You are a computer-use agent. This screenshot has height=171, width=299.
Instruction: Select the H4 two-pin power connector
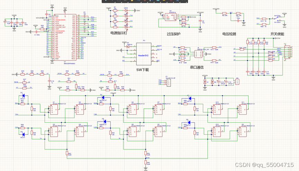237,82
